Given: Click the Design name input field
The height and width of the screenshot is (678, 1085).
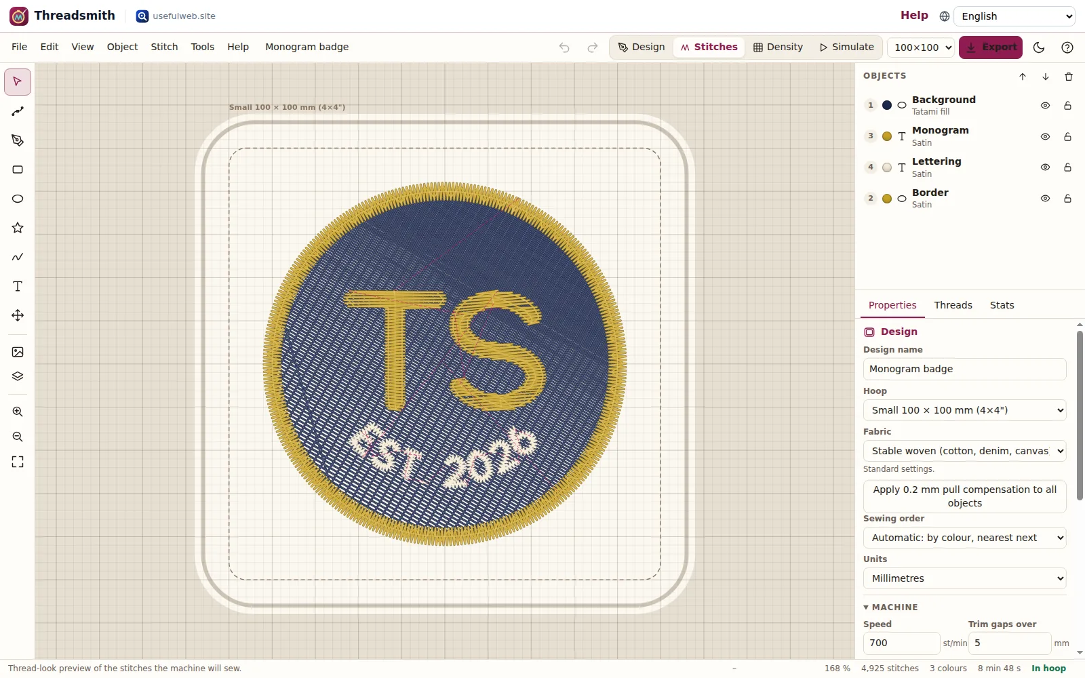Looking at the screenshot, I should [964, 369].
